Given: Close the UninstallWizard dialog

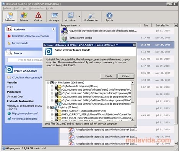Looking at the screenshot, I should pyautogui.click(x=134, y=45).
